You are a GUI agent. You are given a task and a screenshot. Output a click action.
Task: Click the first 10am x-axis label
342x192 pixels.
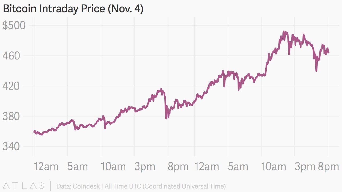point(113,167)
